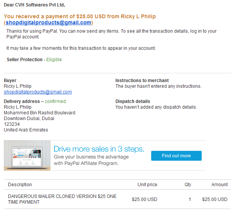Screen dimensions: 234x212
Task: Select the Description column header
Action: pyautogui.click(x=20, y=185)
